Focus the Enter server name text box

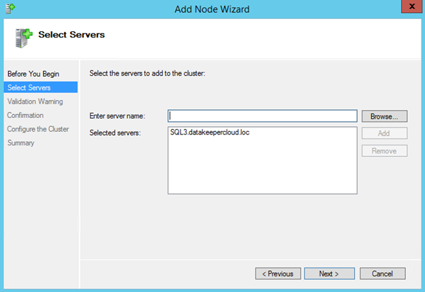click(262, 116)
